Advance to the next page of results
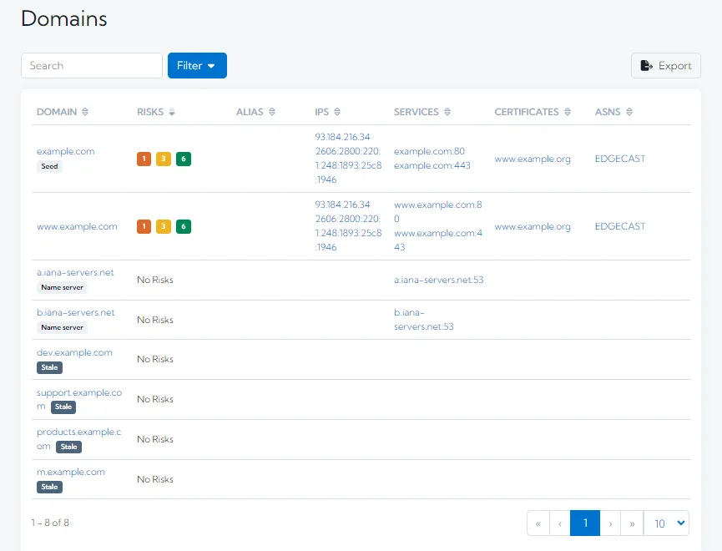 [x=610, y=523]
